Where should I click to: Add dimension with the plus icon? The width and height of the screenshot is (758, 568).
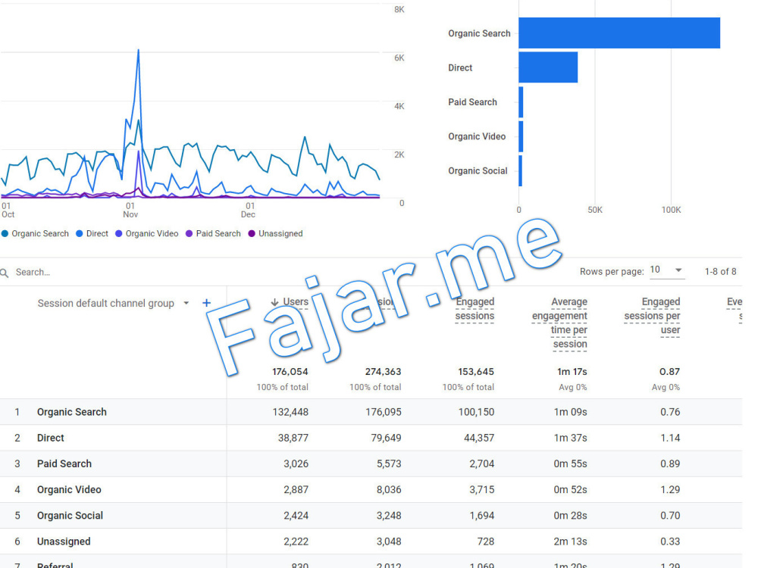tap(206, 303)
